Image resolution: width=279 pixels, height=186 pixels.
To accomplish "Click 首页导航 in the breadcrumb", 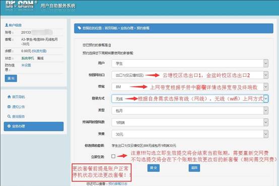I will (x=111, y=28).
